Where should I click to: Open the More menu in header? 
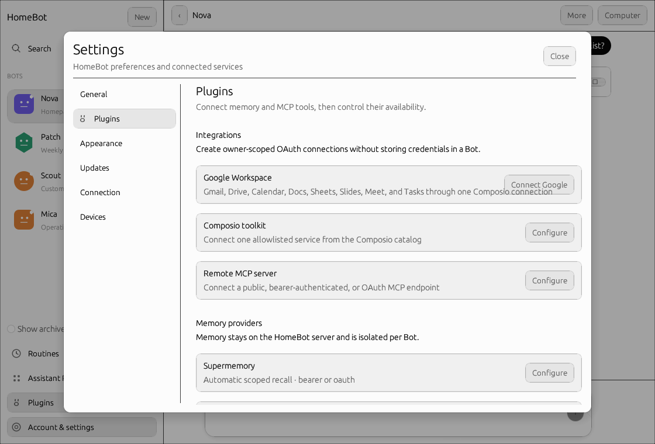577,15
